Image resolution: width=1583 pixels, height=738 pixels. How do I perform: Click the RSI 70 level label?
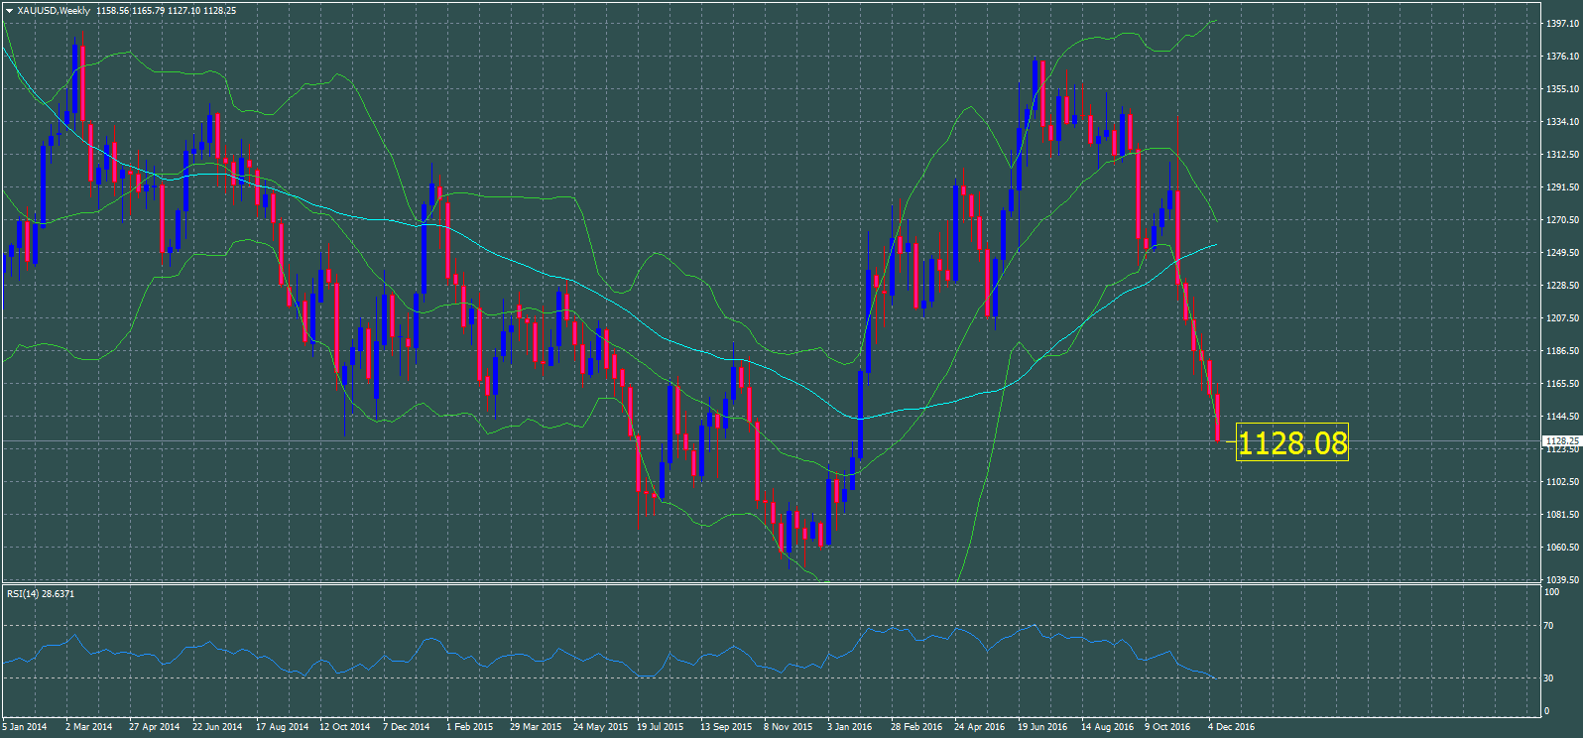[1548, 626]
